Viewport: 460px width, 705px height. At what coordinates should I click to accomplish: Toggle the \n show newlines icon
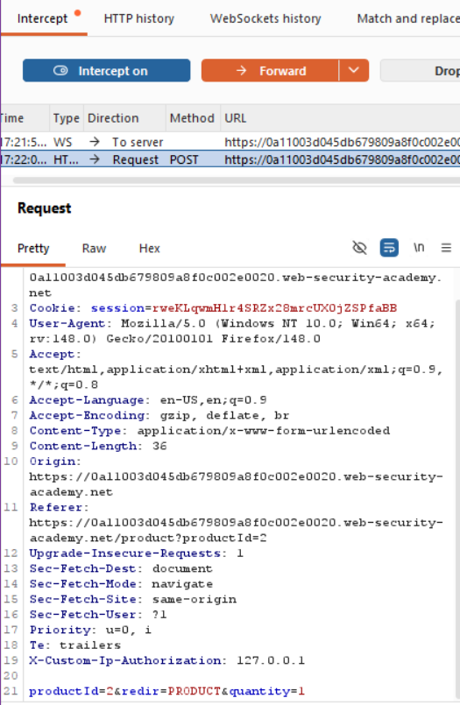pyautogui.click(x=419, y=248)
